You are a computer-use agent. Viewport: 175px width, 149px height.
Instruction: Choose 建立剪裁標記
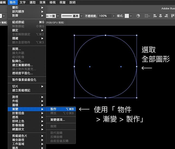[x=27, y=90]
